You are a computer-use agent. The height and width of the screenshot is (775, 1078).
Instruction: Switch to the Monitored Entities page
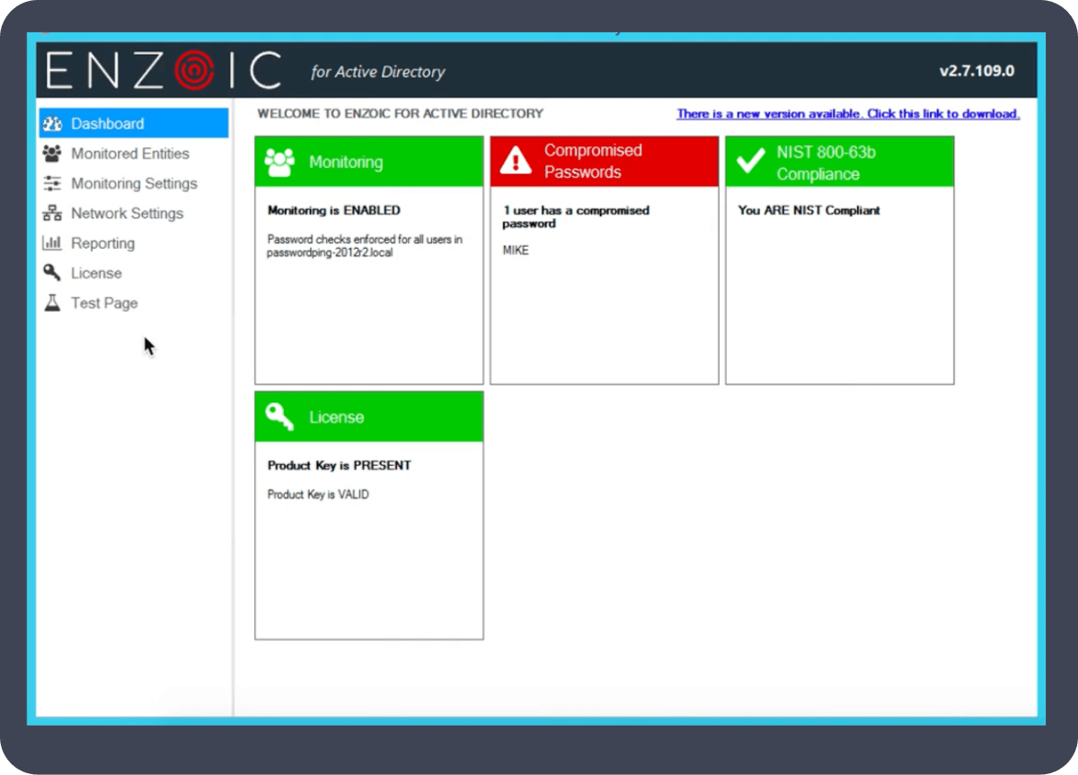pyautogui.click(x=129, y=154)
